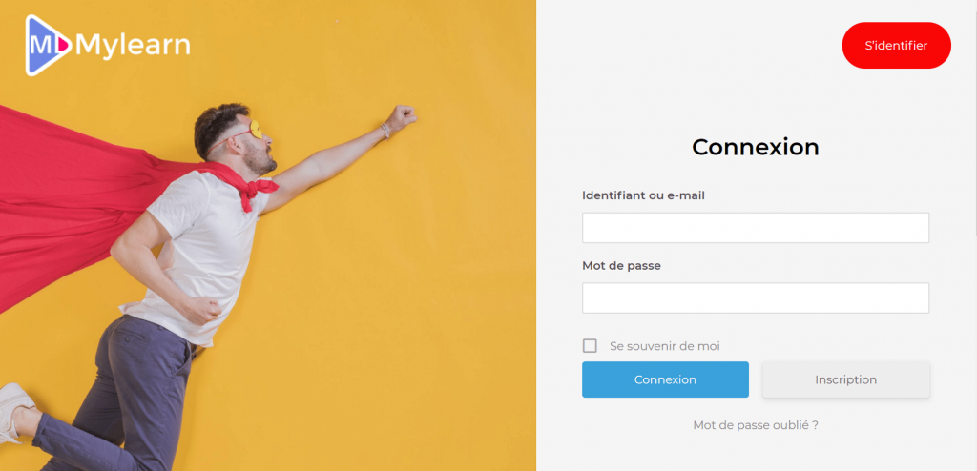Open the red S'identifier button
This screenshot has height=471, width=977.
pyautogui.click(x=896, y=46)
